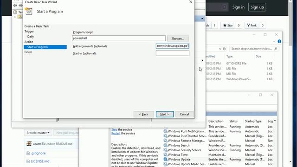Click the .gitignore file icon

pos(28,153)
